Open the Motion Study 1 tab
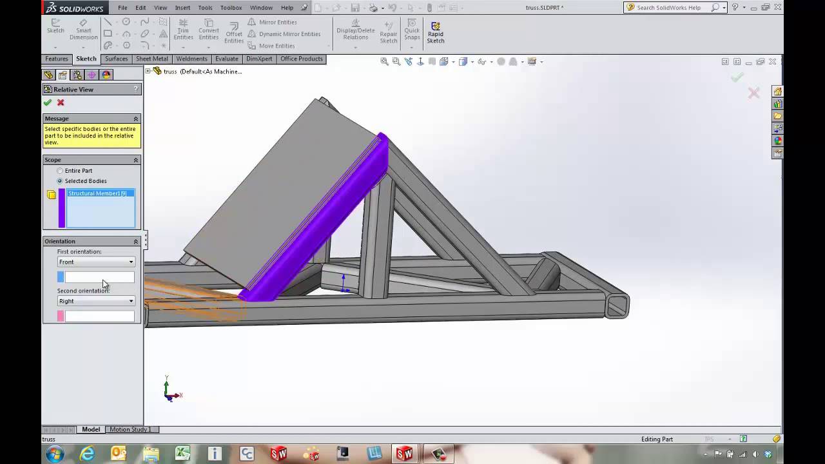825x464 pixels. 130,429
